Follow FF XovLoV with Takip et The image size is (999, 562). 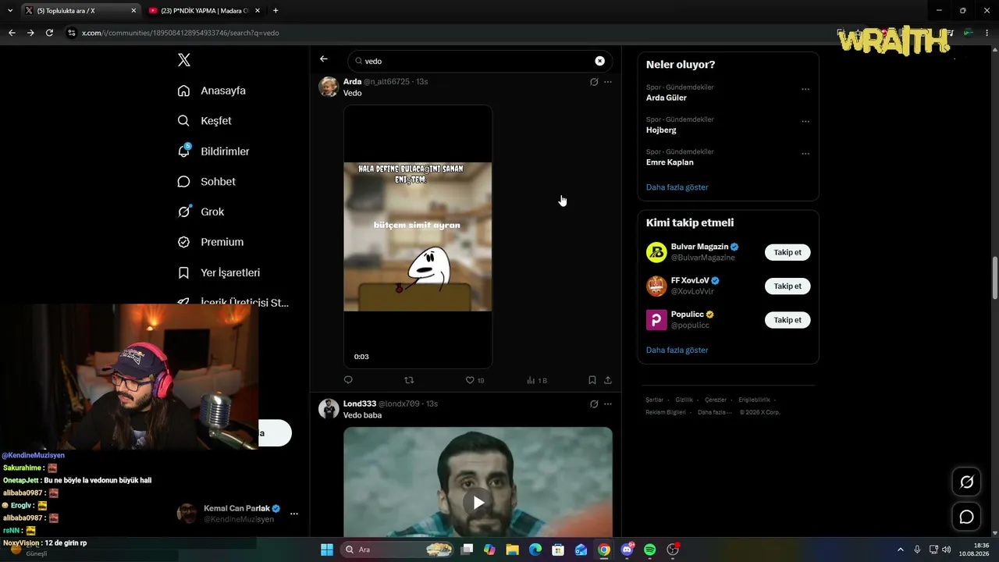[x=787, y=286]
